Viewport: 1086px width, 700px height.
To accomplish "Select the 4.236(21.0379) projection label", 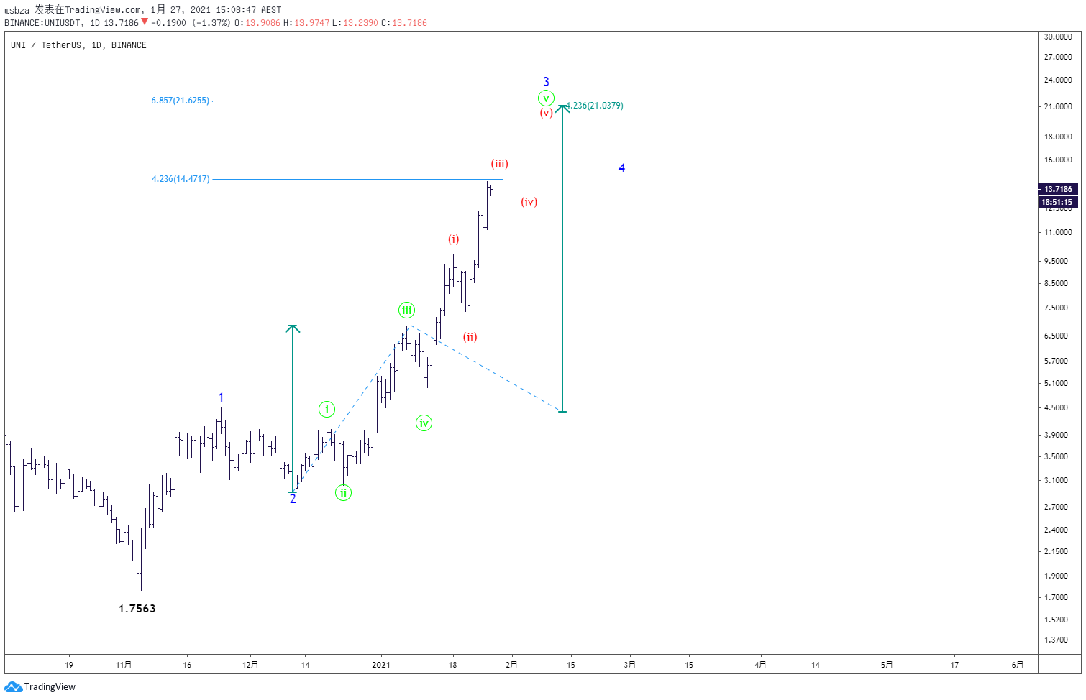I will tap(595, 106).
